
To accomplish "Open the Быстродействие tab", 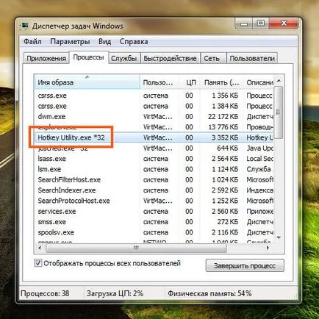I will [170, 58].
